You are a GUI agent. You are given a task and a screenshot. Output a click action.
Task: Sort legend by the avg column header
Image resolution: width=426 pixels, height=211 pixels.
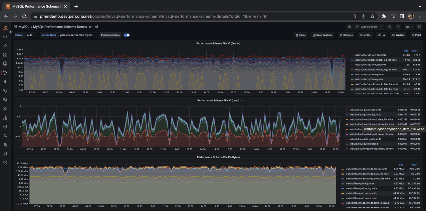tap(414, 50)
